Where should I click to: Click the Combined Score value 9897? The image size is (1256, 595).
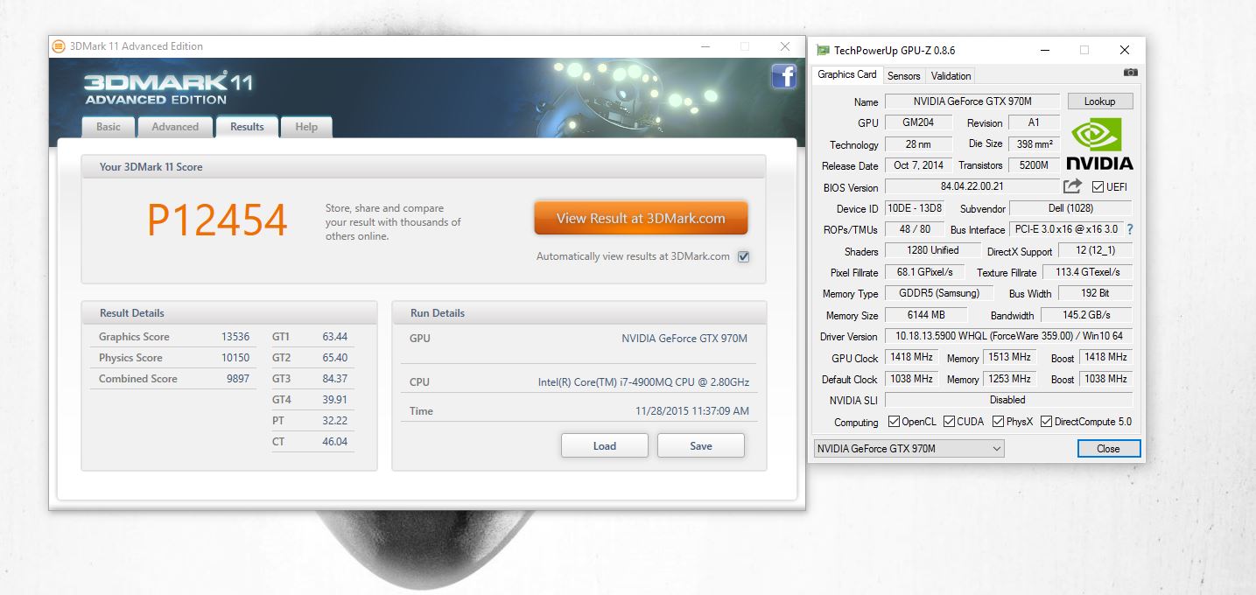(238, 379)
